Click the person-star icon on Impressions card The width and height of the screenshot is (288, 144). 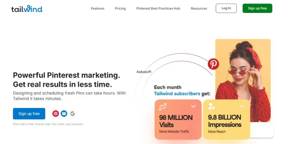click(x=211, y=106)
